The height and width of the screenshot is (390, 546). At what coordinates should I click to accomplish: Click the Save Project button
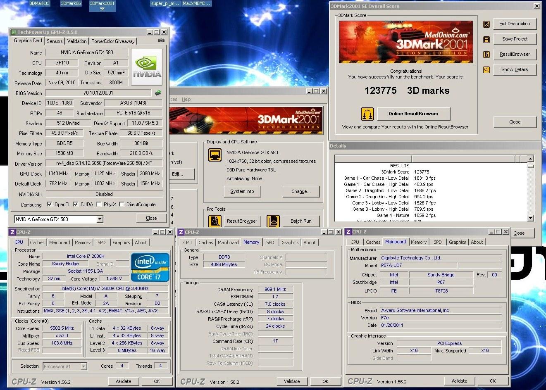pyautogui.click(x=515, y=39)
